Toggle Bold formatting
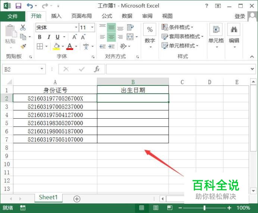Screen dimensions: 258x213 coord(40,37)
